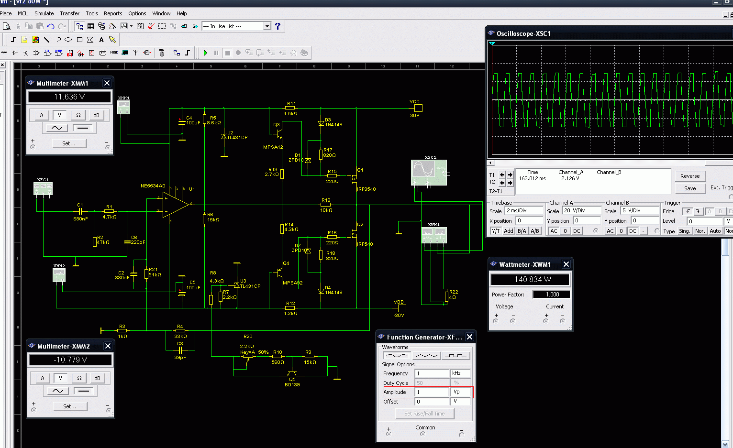Select the sine waveform in Function Generator
The image size is (733, 448).
[x=397, y=356]
